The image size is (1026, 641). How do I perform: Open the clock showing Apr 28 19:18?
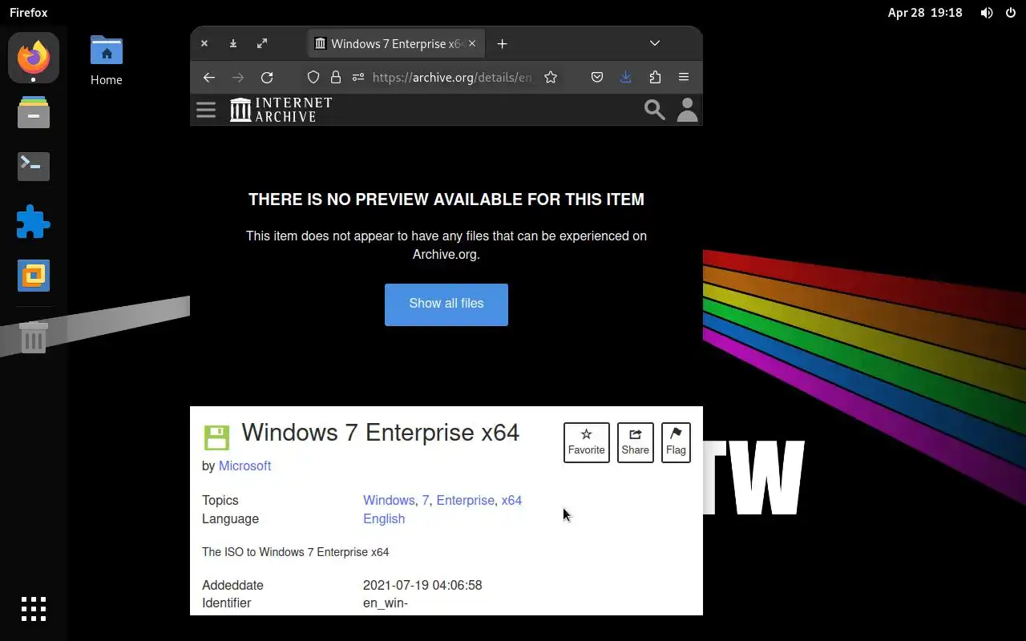click(925, 13)
